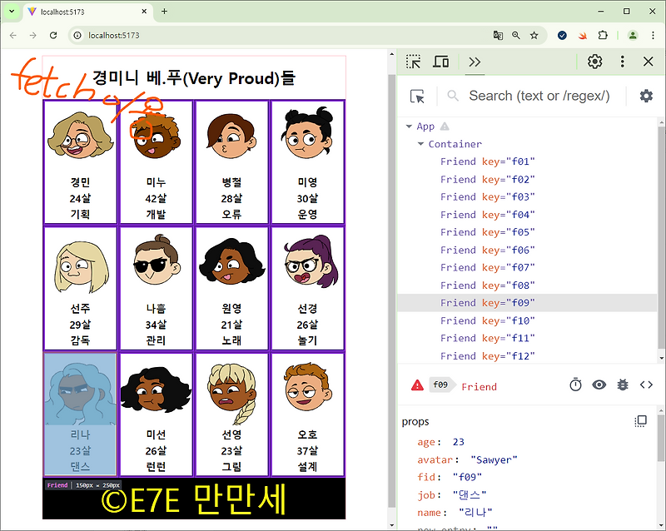Suspend the Friend component using the stopwatch icon
Viewport: 666px width, 531px height.
575,385
